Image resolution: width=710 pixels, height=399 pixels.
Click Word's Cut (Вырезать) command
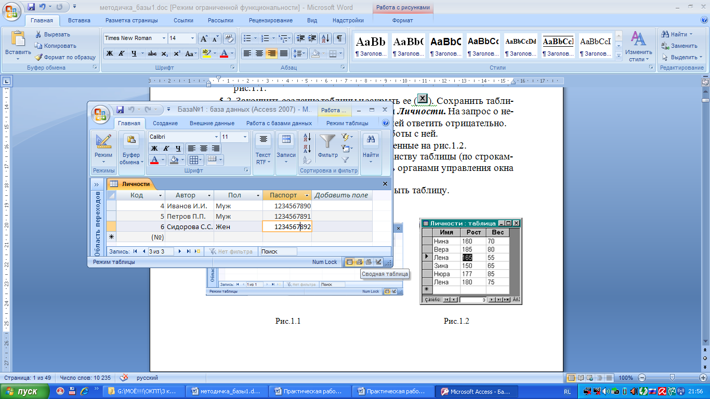coord(52,34)
